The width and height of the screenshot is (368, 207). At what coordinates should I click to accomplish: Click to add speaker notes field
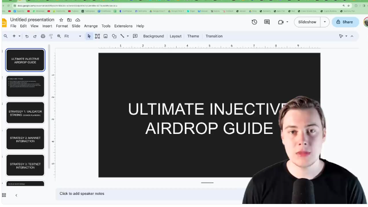click(150, 194)
